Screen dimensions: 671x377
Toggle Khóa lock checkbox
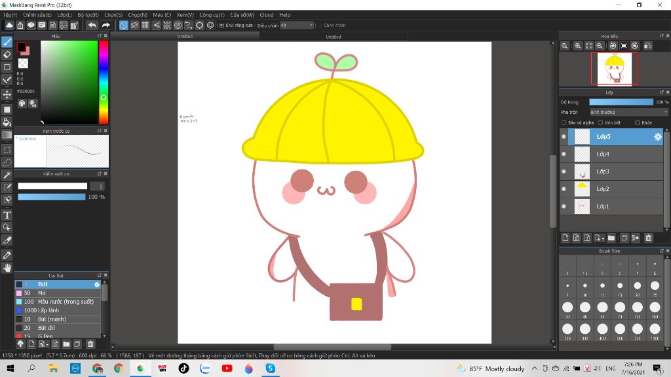click(x=638, y=122)
